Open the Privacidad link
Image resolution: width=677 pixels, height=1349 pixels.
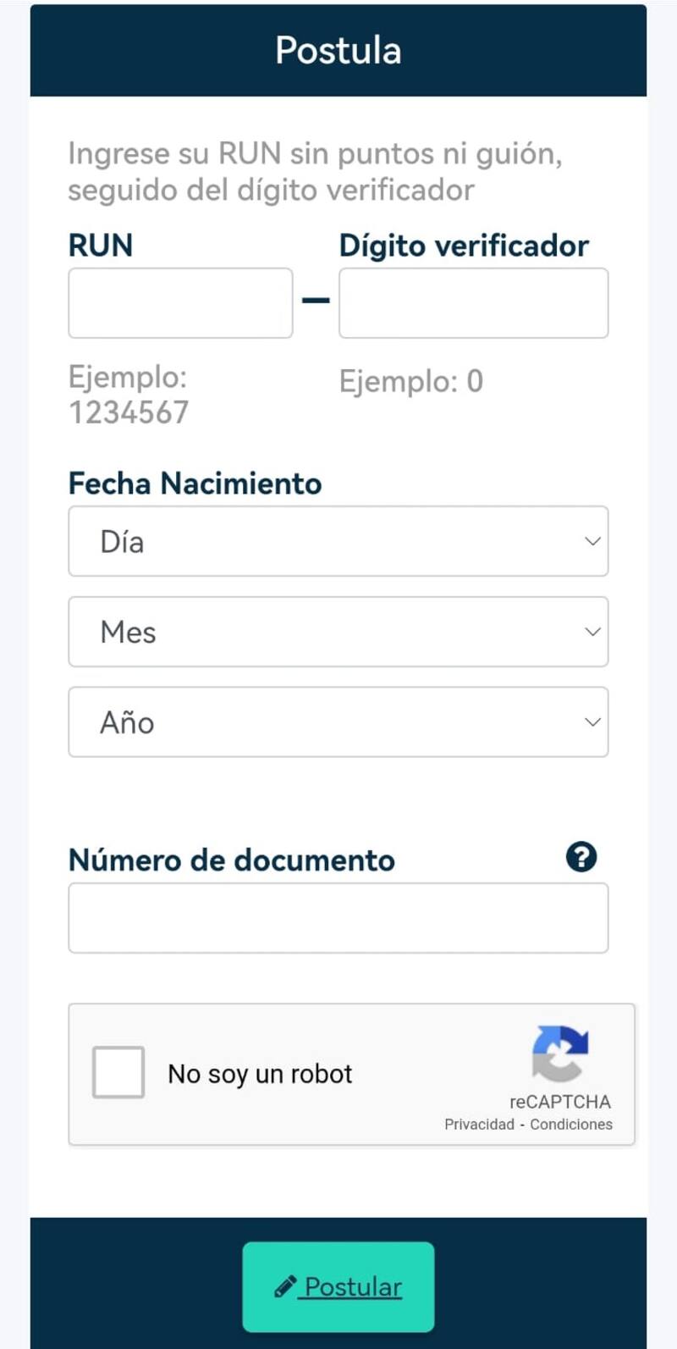pos(479,1125)
